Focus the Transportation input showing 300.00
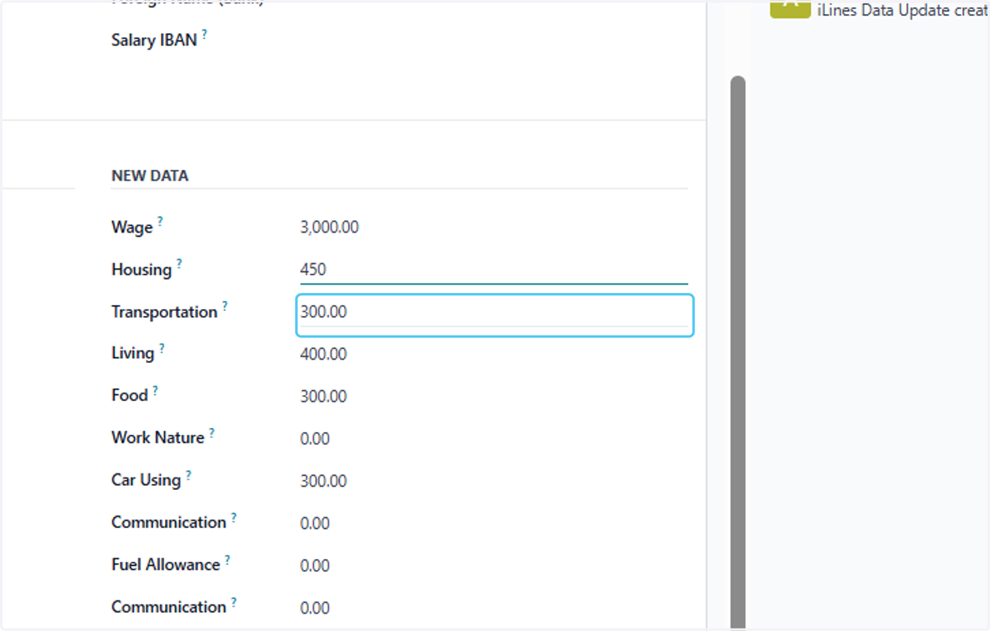This screenshot has height=631, width=990. tap(494, 315)
